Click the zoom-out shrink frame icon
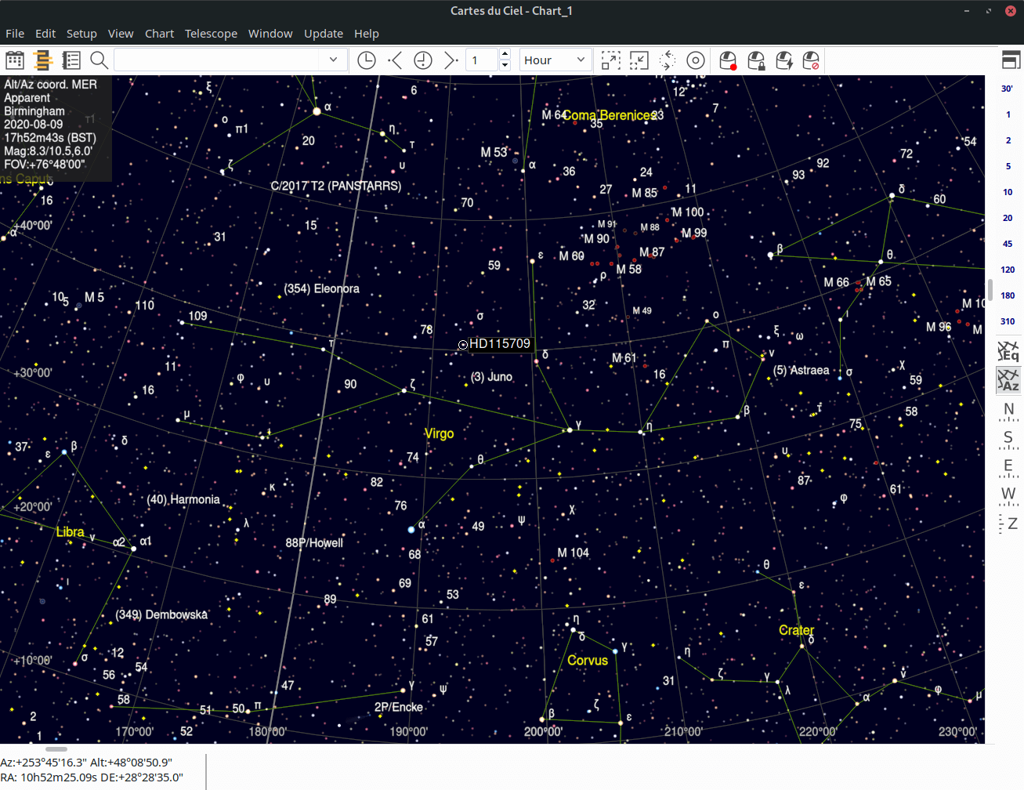The width and height of the screenshot is (1024, 790). point(639,60)
